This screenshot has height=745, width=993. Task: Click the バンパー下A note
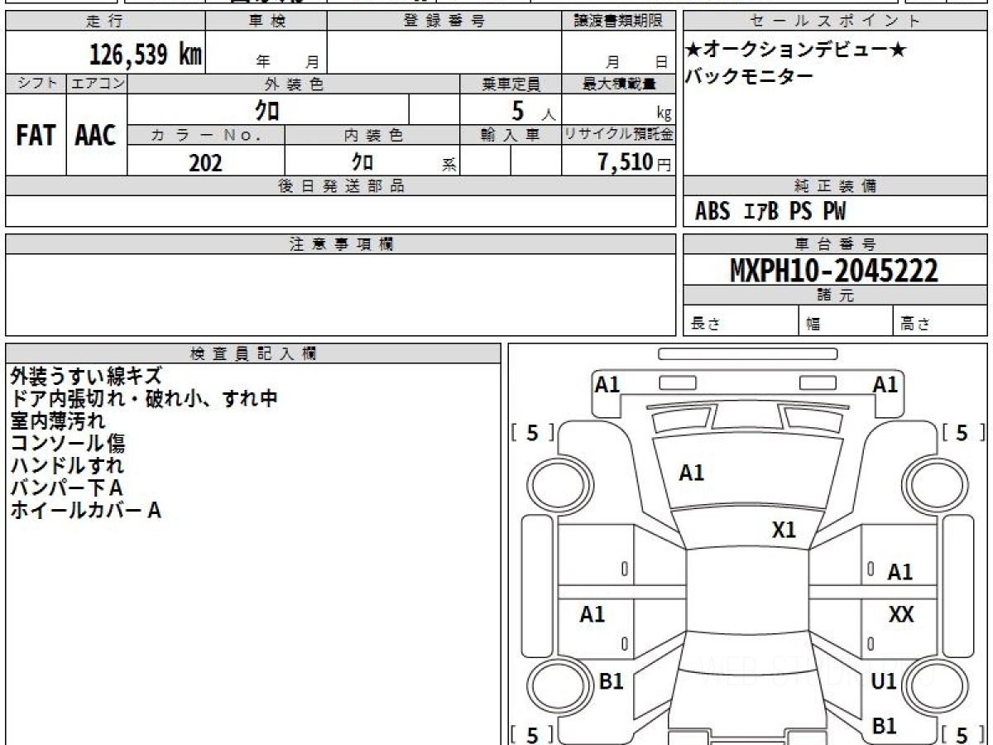pyautogui.click(x=67, y=488)
